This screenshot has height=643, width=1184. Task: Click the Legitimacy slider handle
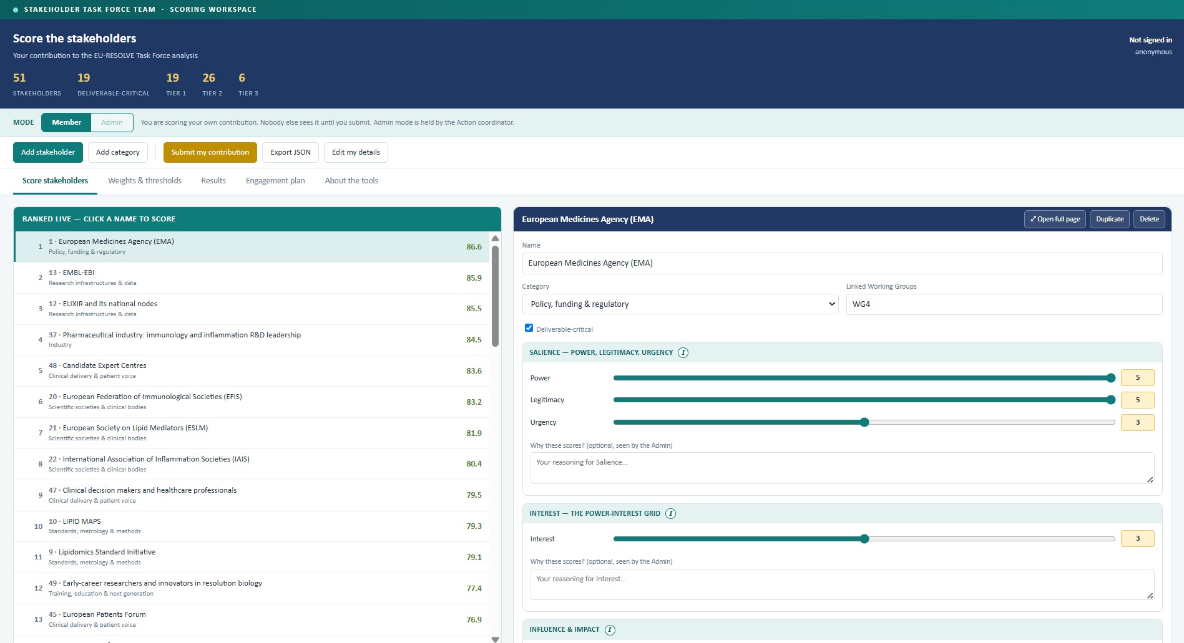pyautogui.click(x=1111, y=400)
